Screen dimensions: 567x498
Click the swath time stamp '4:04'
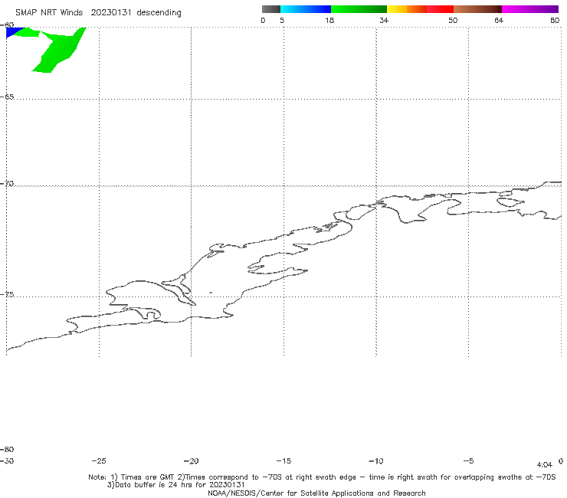pos(545,465)
